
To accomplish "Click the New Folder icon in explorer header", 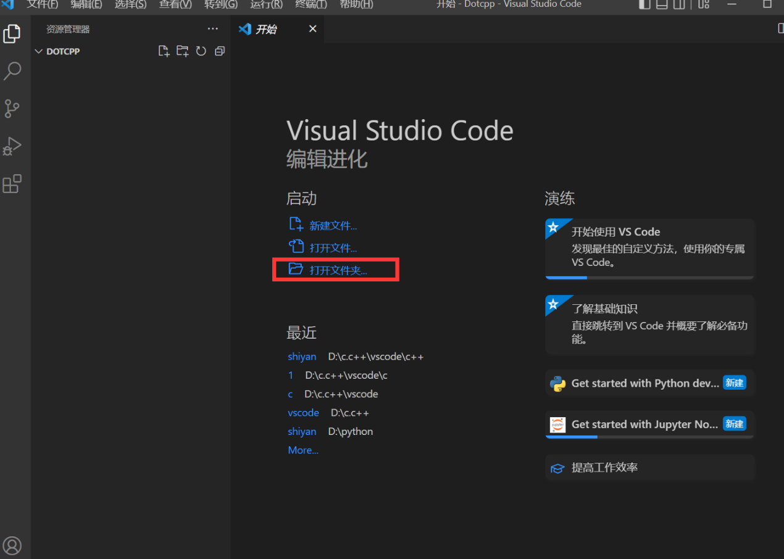I will tap(182, 51).
